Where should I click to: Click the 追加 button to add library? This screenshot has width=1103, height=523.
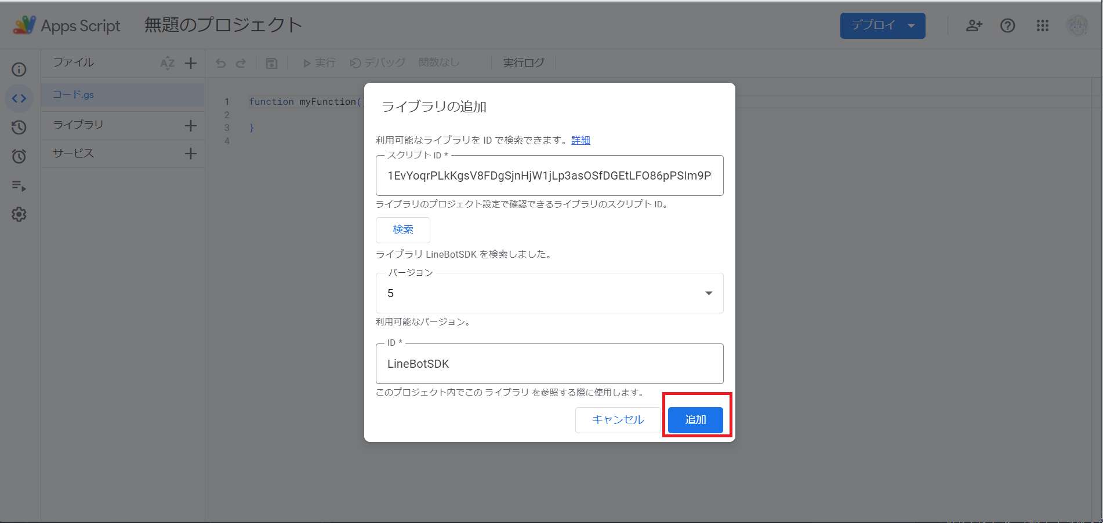point(694,419)
